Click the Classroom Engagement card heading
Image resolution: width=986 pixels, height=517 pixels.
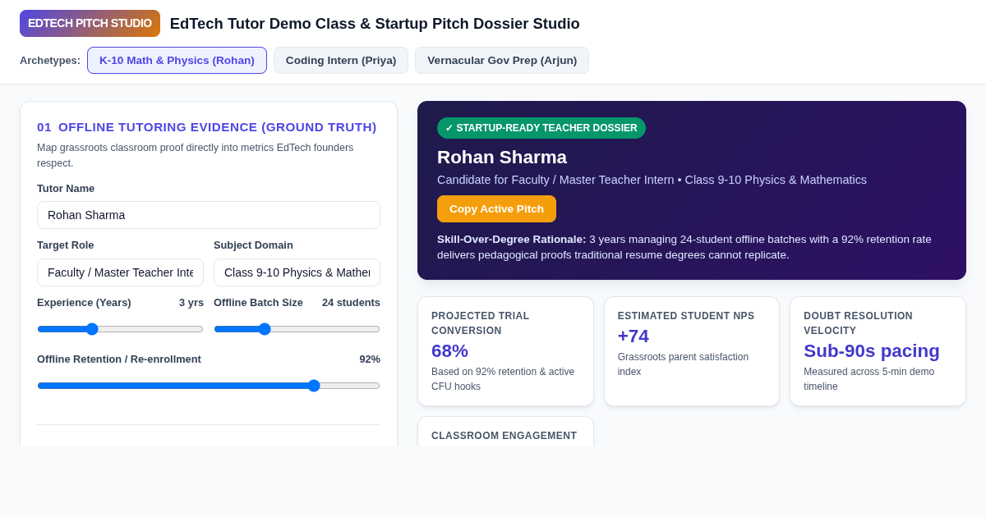coord(505,436)
